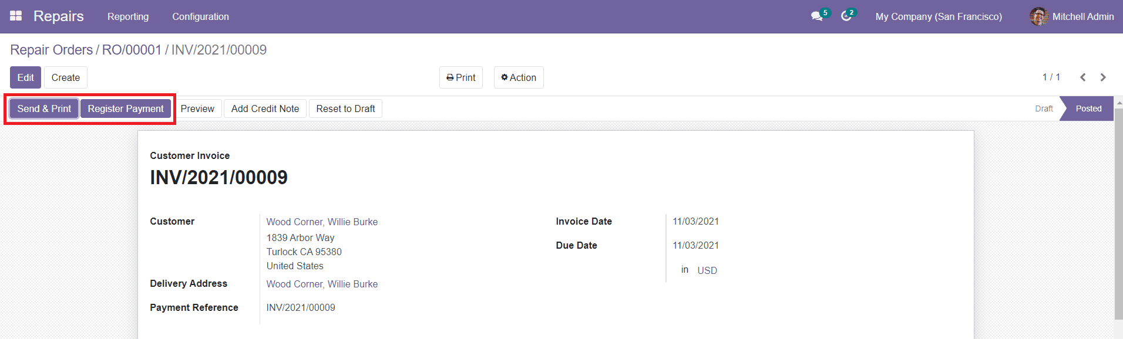This screenshot has width=1123, height=339.
Task: Click the printer icon on the Print button
Action: tap(449, 77)
